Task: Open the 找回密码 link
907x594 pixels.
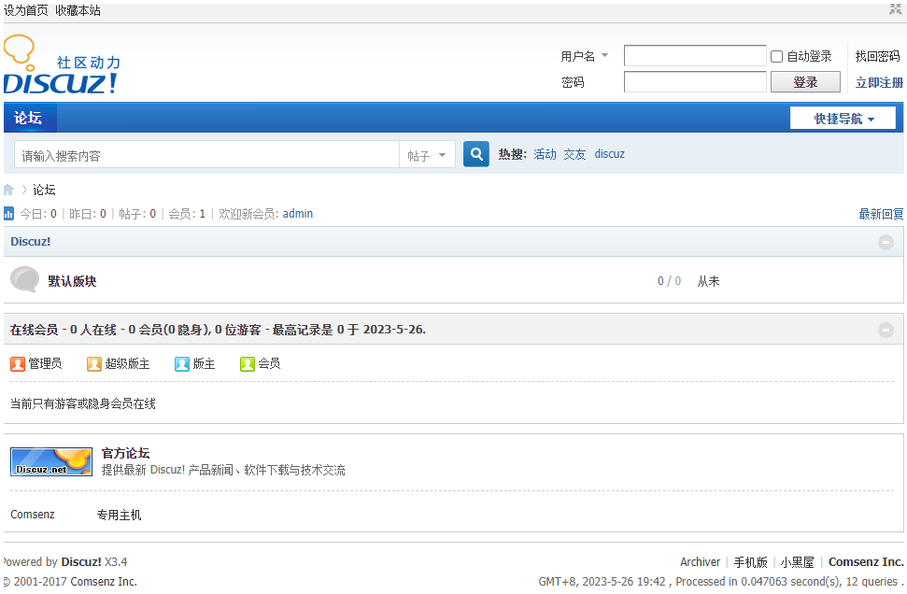Action: coord(877,56)
